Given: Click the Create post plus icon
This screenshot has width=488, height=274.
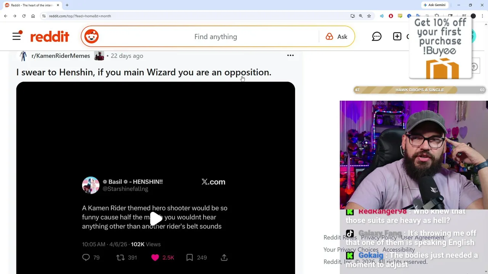Looking at the screenshot, I should coord(397,37).
